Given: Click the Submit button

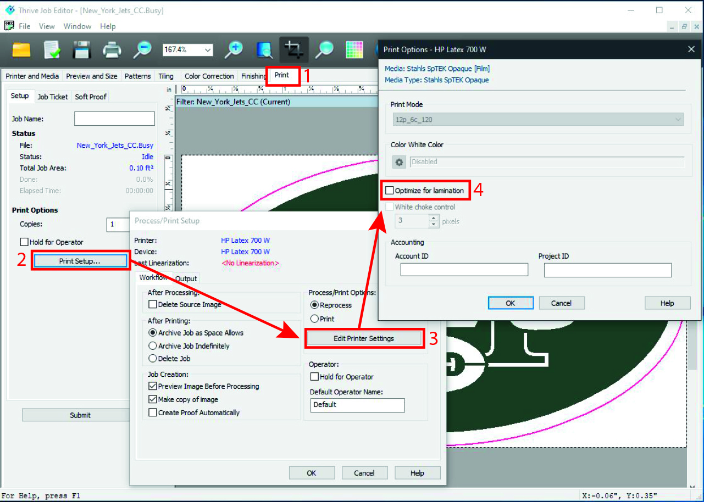Looking at the screenshot, I should point(75,415).
